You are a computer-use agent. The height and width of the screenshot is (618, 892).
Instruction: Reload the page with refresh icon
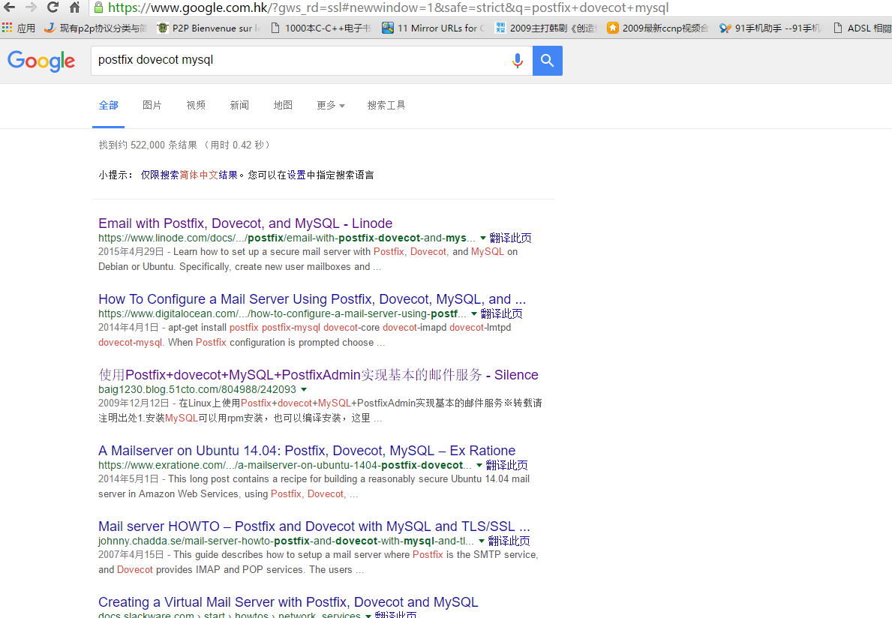53,7
